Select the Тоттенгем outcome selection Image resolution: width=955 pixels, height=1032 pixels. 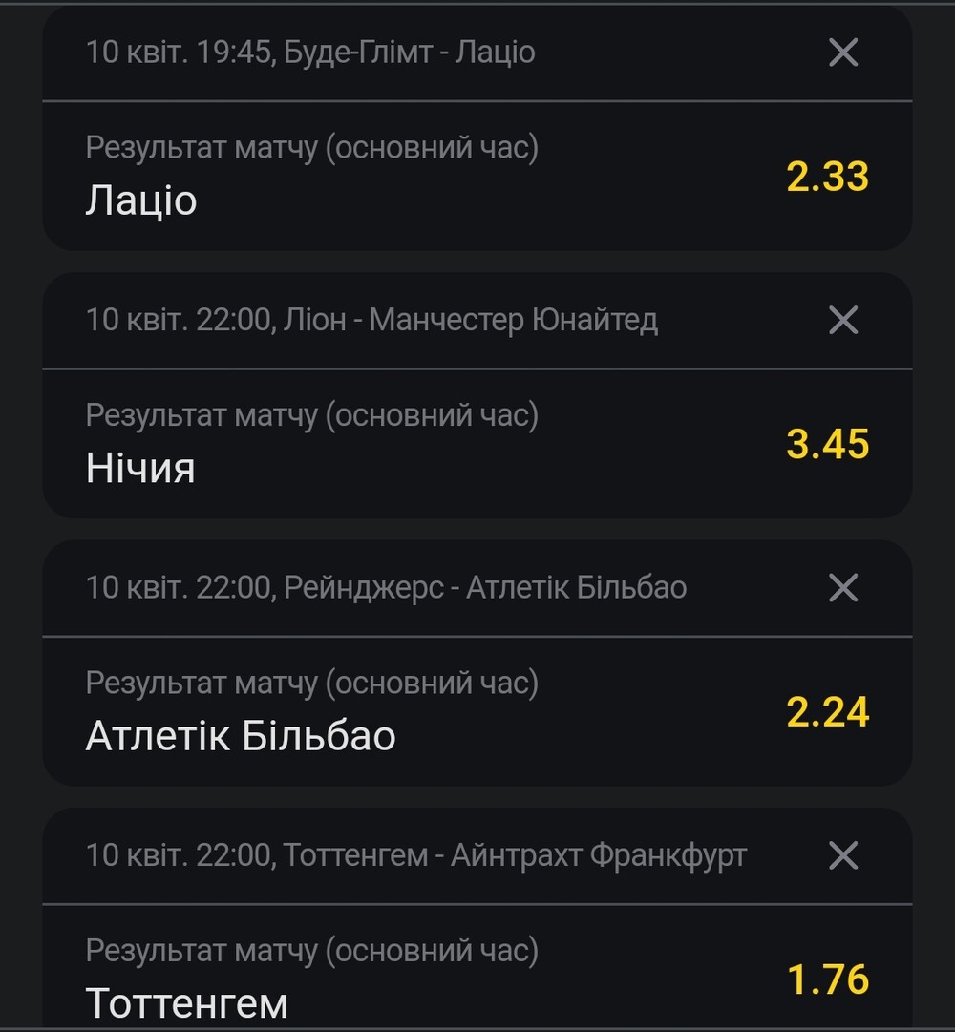187,1003
